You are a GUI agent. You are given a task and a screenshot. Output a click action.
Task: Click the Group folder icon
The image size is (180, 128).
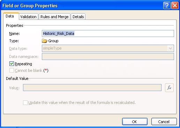(x=45, y=41)
